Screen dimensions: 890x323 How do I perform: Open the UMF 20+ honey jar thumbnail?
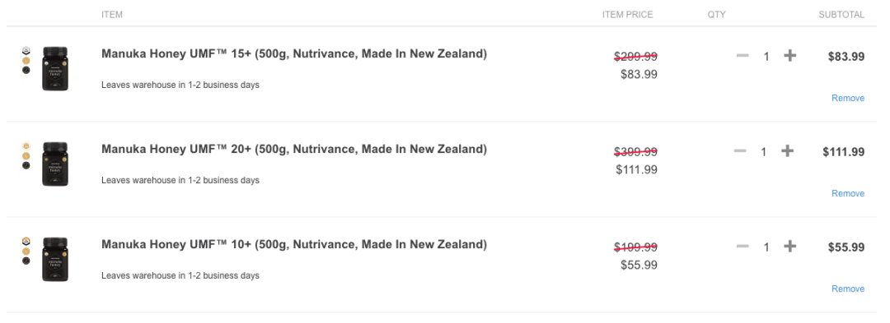pos(55,164)
